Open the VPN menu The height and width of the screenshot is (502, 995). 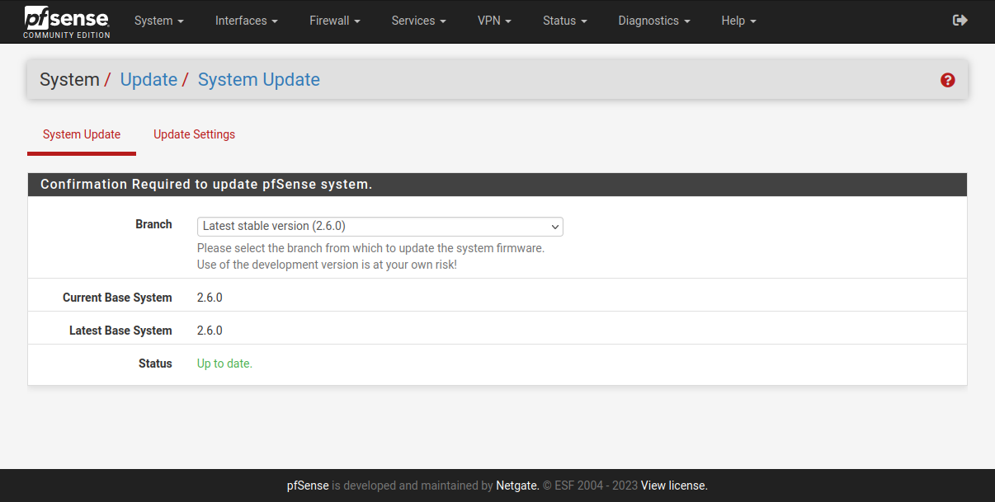[494, 21]
